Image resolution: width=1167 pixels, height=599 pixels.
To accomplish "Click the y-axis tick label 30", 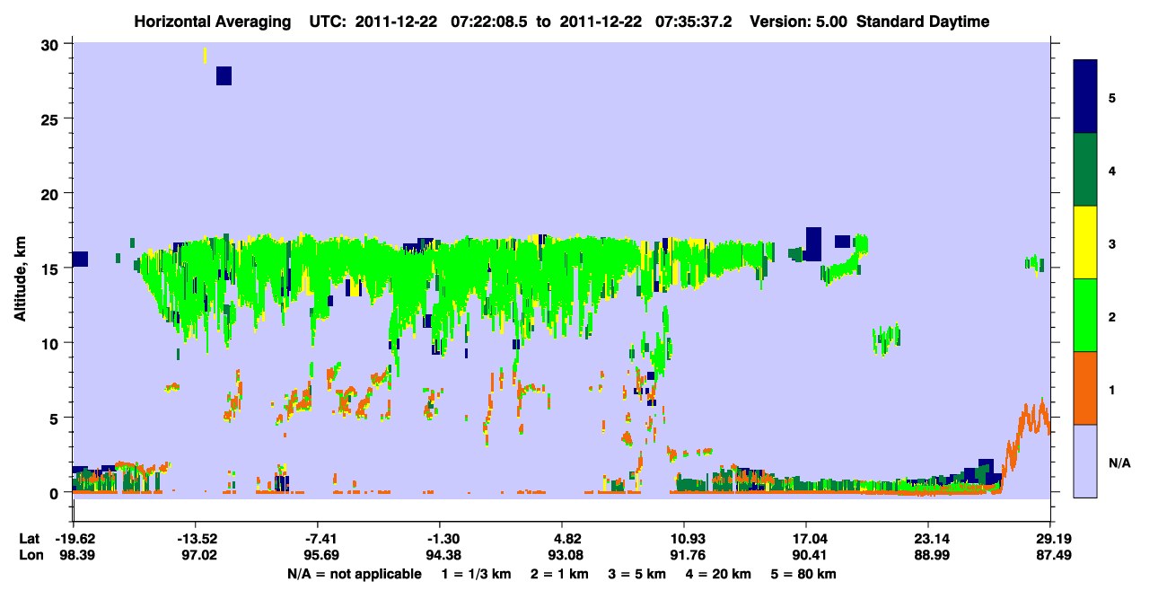I will (x=51, y=45).
